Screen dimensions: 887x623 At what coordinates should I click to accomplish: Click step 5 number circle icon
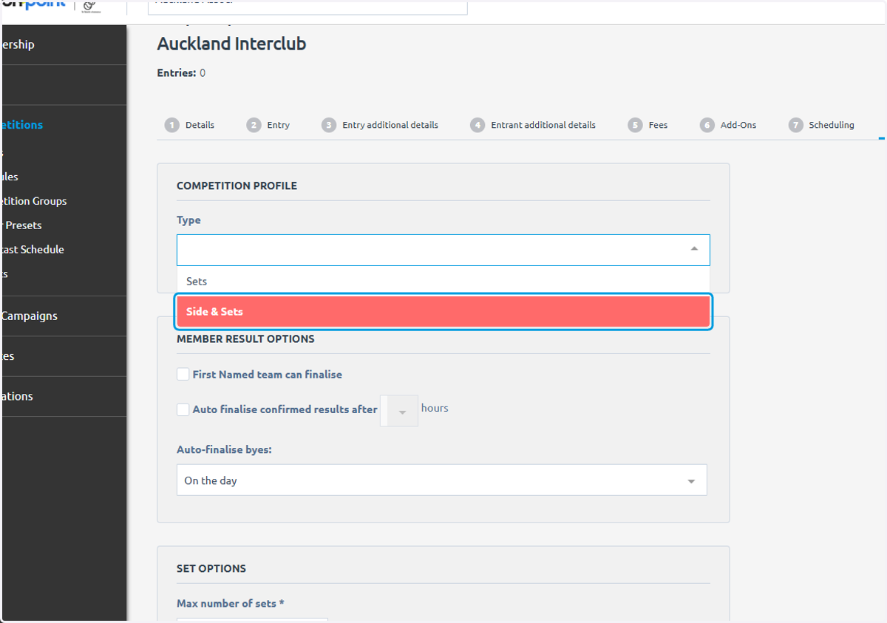tap(635, 125)
